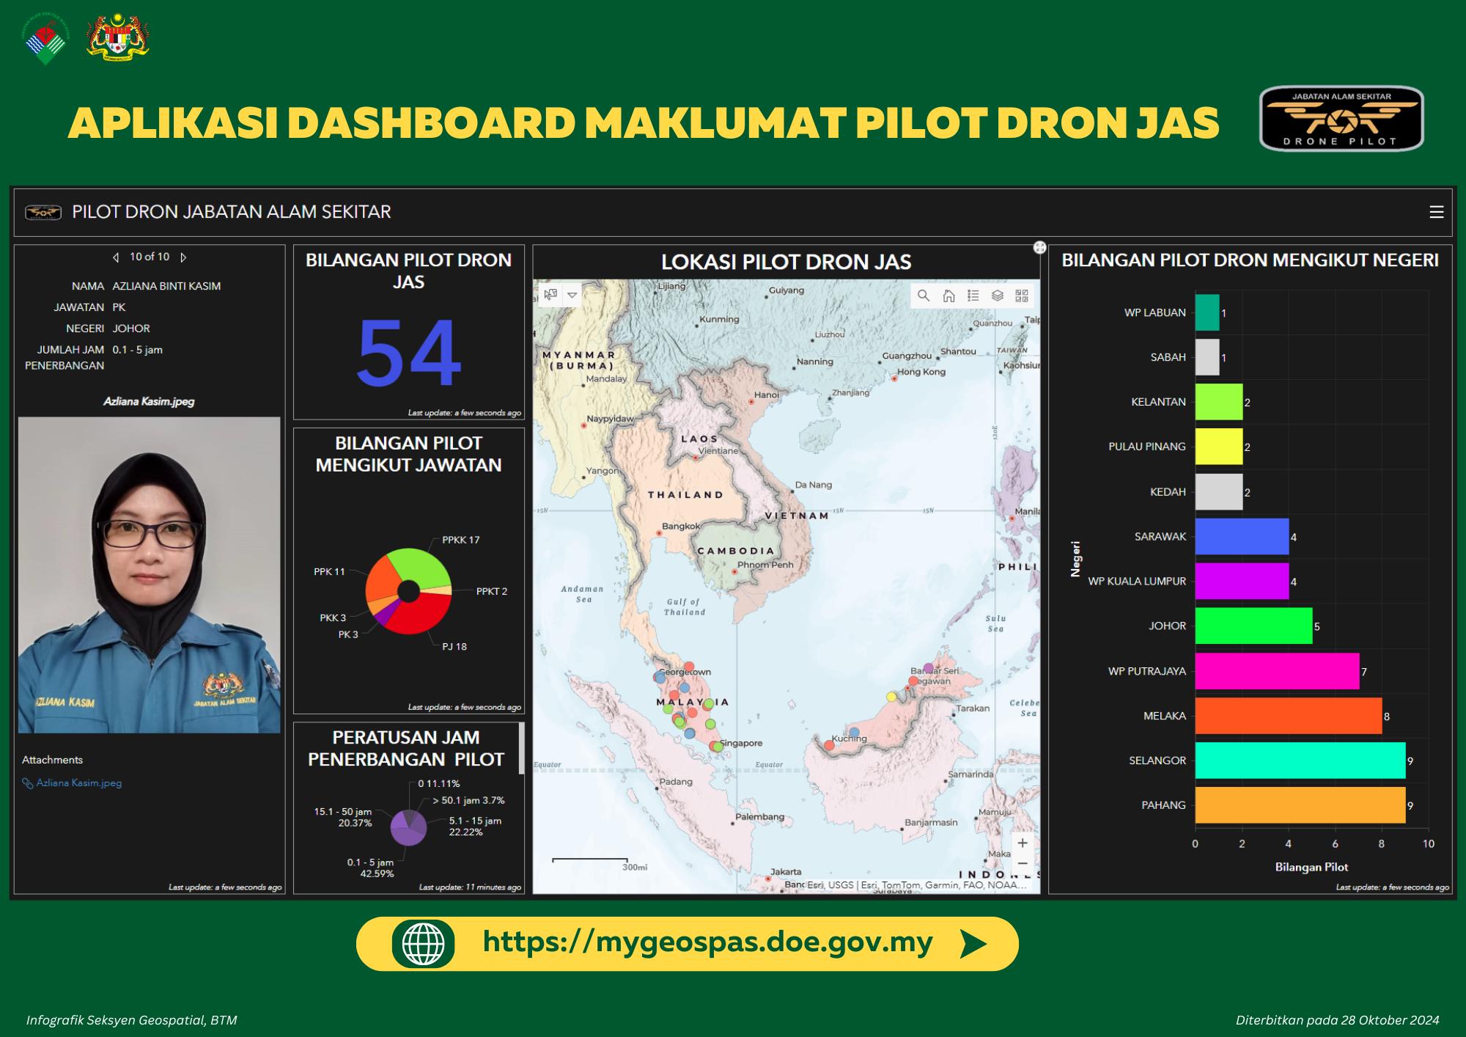Click the '0.1 - 5 jam 42.59%' label

(x=371, y=868)
